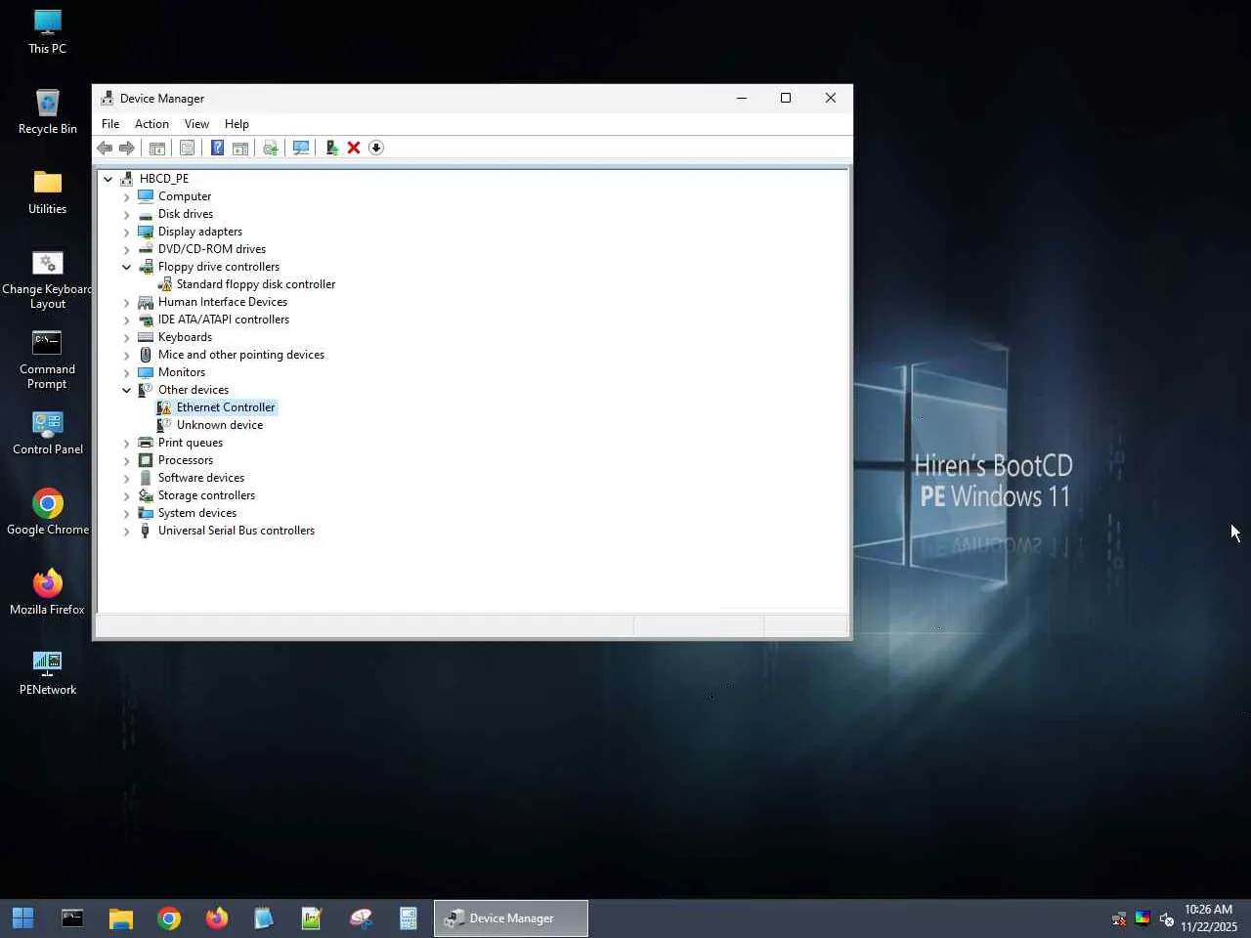1251x938 pixels.
Task: Select the System devices category
Action: tap(197, 513)
